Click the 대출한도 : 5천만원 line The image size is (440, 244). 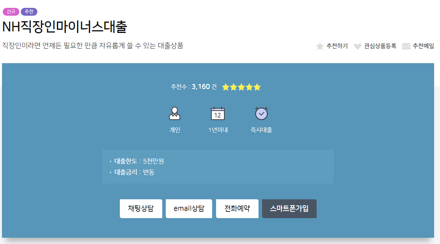pyautogui.click(x=139, y=161)
